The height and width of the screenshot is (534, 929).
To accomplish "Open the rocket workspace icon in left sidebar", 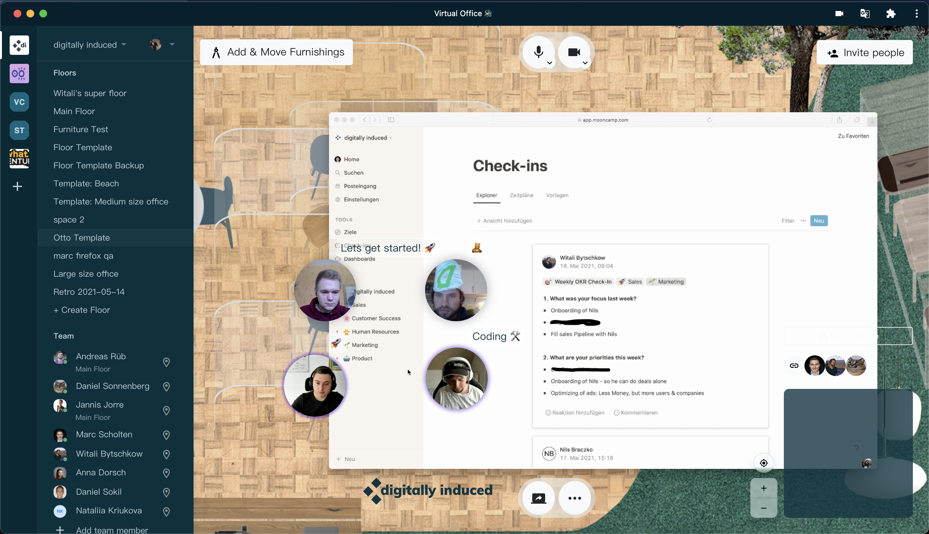I will (19, 73).
